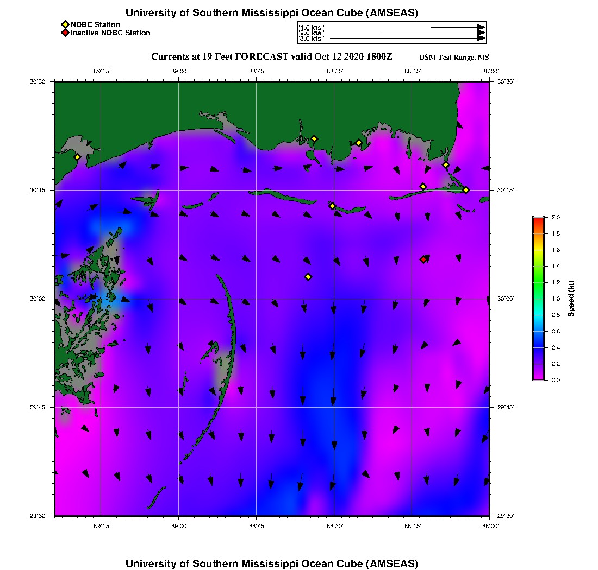Screen dimensions: 598x570
Task: Select the yellow station marker directly north of the red station
Action: pyautogui.click(x=423, y=187)
